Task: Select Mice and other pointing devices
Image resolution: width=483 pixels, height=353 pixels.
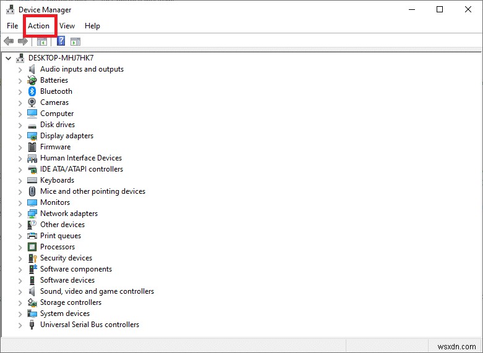Action: (x=93, y=191)
